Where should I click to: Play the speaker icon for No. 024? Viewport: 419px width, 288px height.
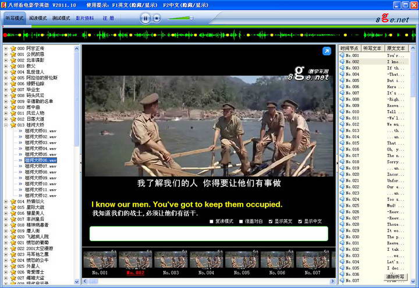point(342,199)
